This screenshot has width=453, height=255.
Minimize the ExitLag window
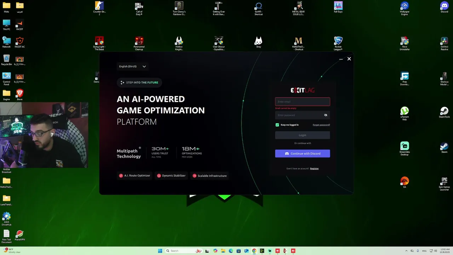pos(341,59)
